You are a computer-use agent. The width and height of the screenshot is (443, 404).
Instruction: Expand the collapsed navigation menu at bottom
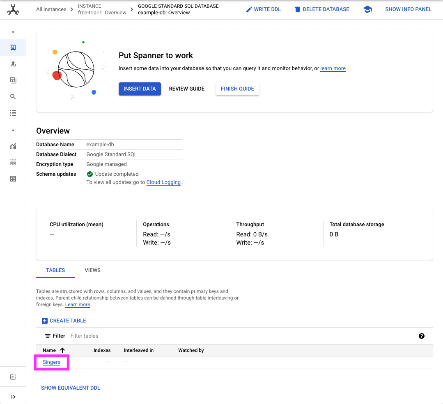[13, 396]
